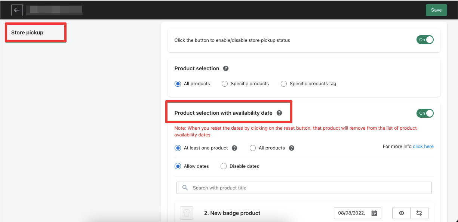Click the New badge product thumbnail
This screenshot has height=222, width=458.
point(187,213)
